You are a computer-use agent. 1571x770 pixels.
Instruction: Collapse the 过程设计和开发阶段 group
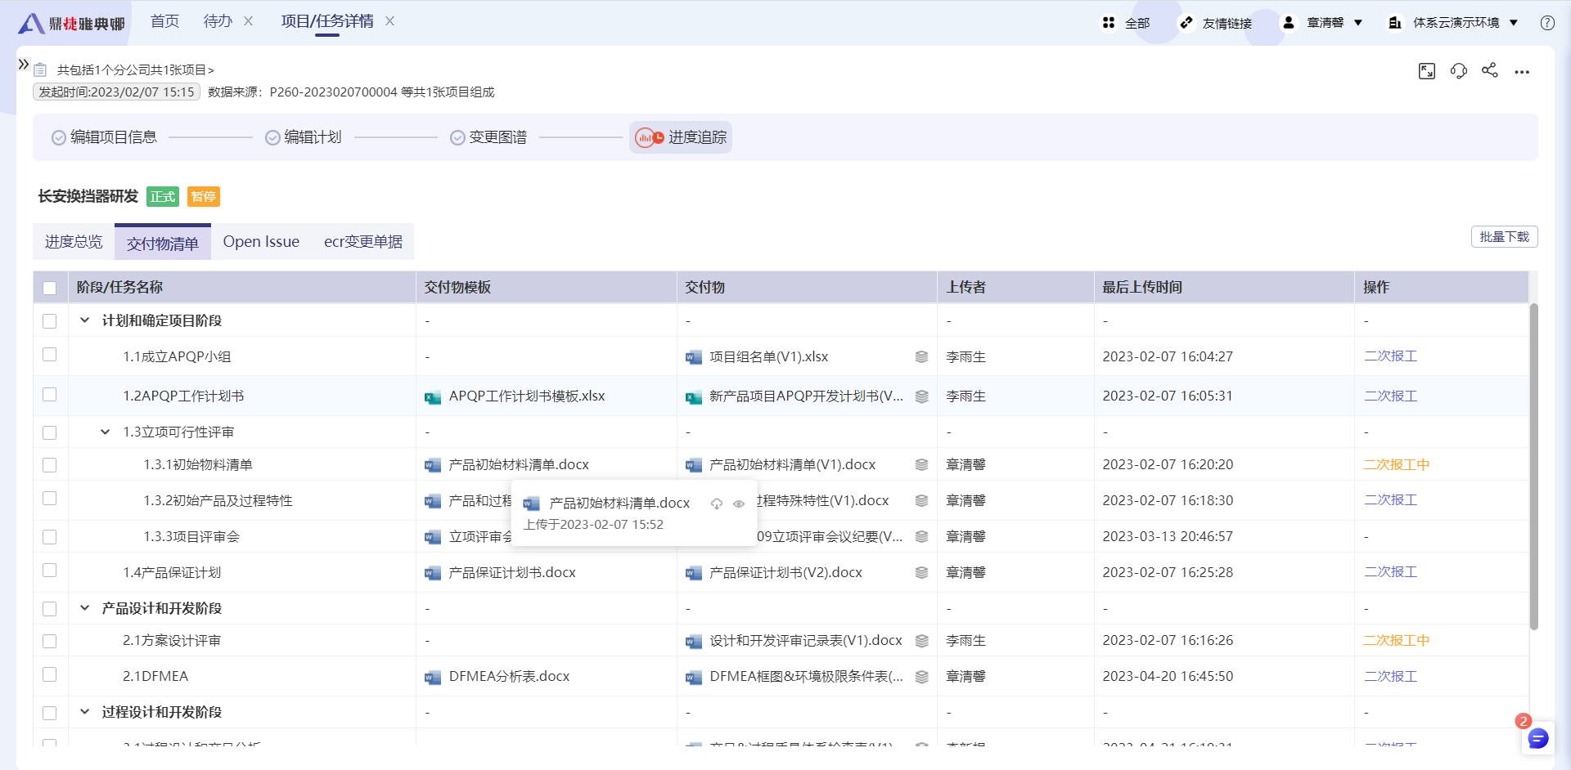click(85, 712)
